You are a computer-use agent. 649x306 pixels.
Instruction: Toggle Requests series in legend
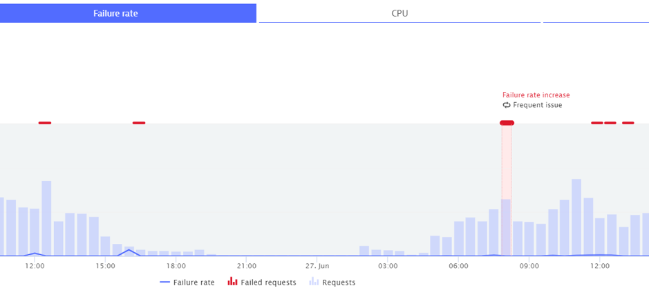[x=332, y=283]
